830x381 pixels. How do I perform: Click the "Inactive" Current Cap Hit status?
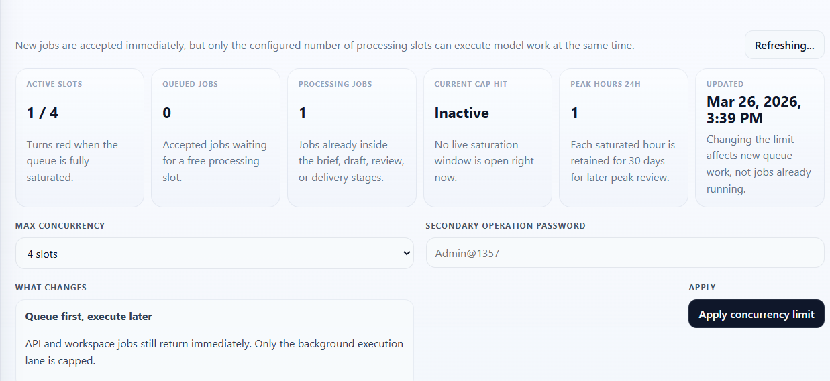pos(462,113)
